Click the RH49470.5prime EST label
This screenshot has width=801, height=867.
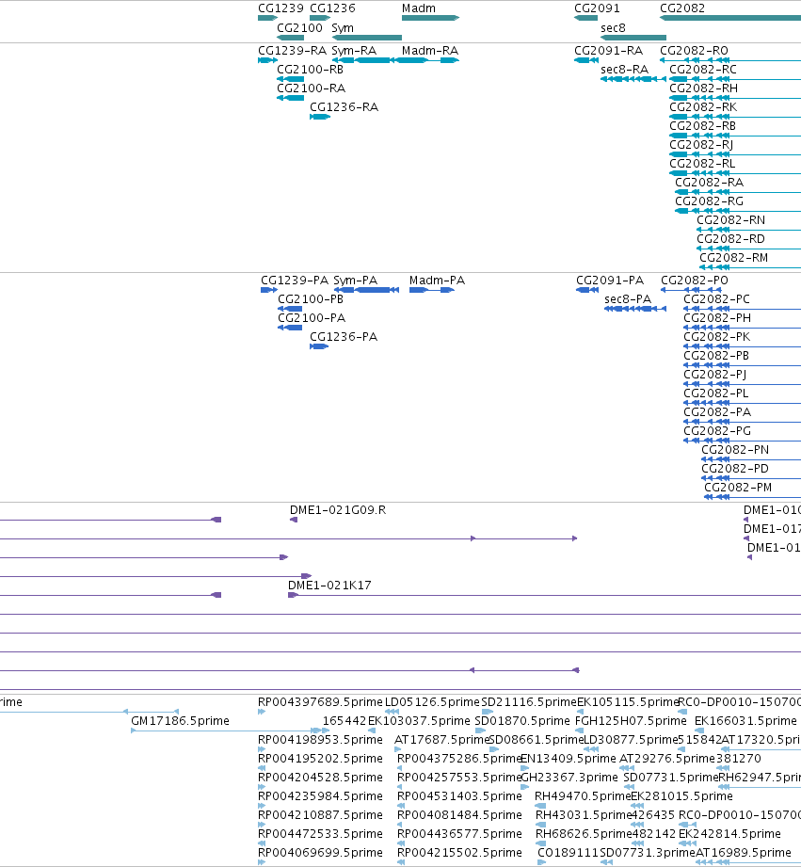(583, 795)
